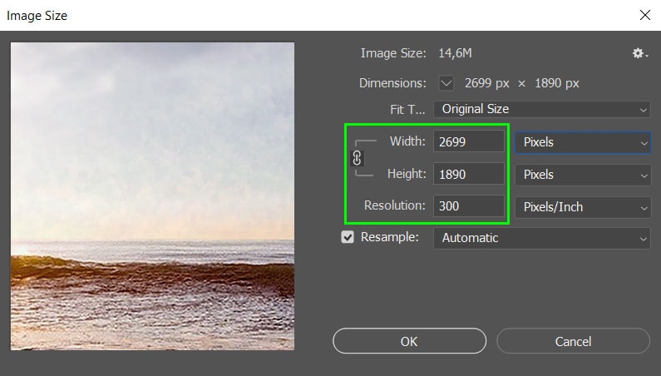
Task: Confirm with the OK button
Action: click(x=409, y=341)
